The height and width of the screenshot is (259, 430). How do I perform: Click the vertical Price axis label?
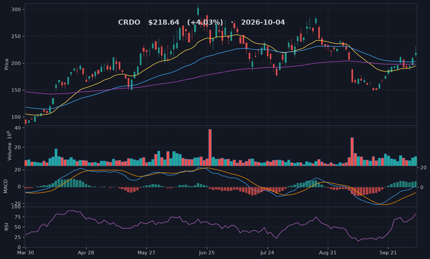7,64
